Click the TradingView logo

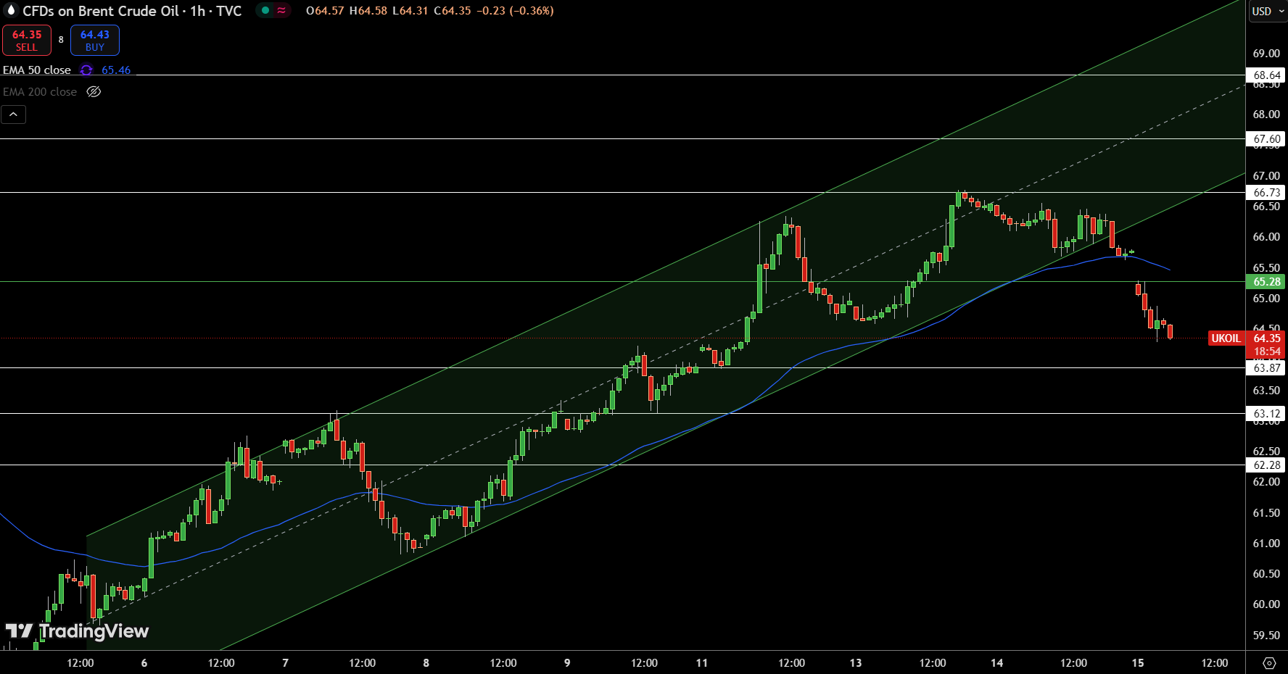tap(77, 631)
